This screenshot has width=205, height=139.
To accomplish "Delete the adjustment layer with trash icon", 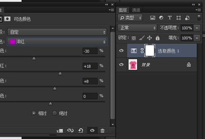I will tap(103, 130).
